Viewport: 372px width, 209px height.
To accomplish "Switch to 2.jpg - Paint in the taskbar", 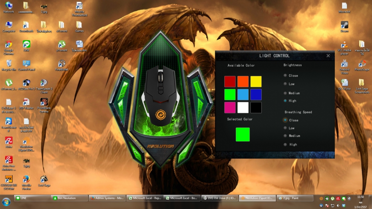I will pos(294,198).
